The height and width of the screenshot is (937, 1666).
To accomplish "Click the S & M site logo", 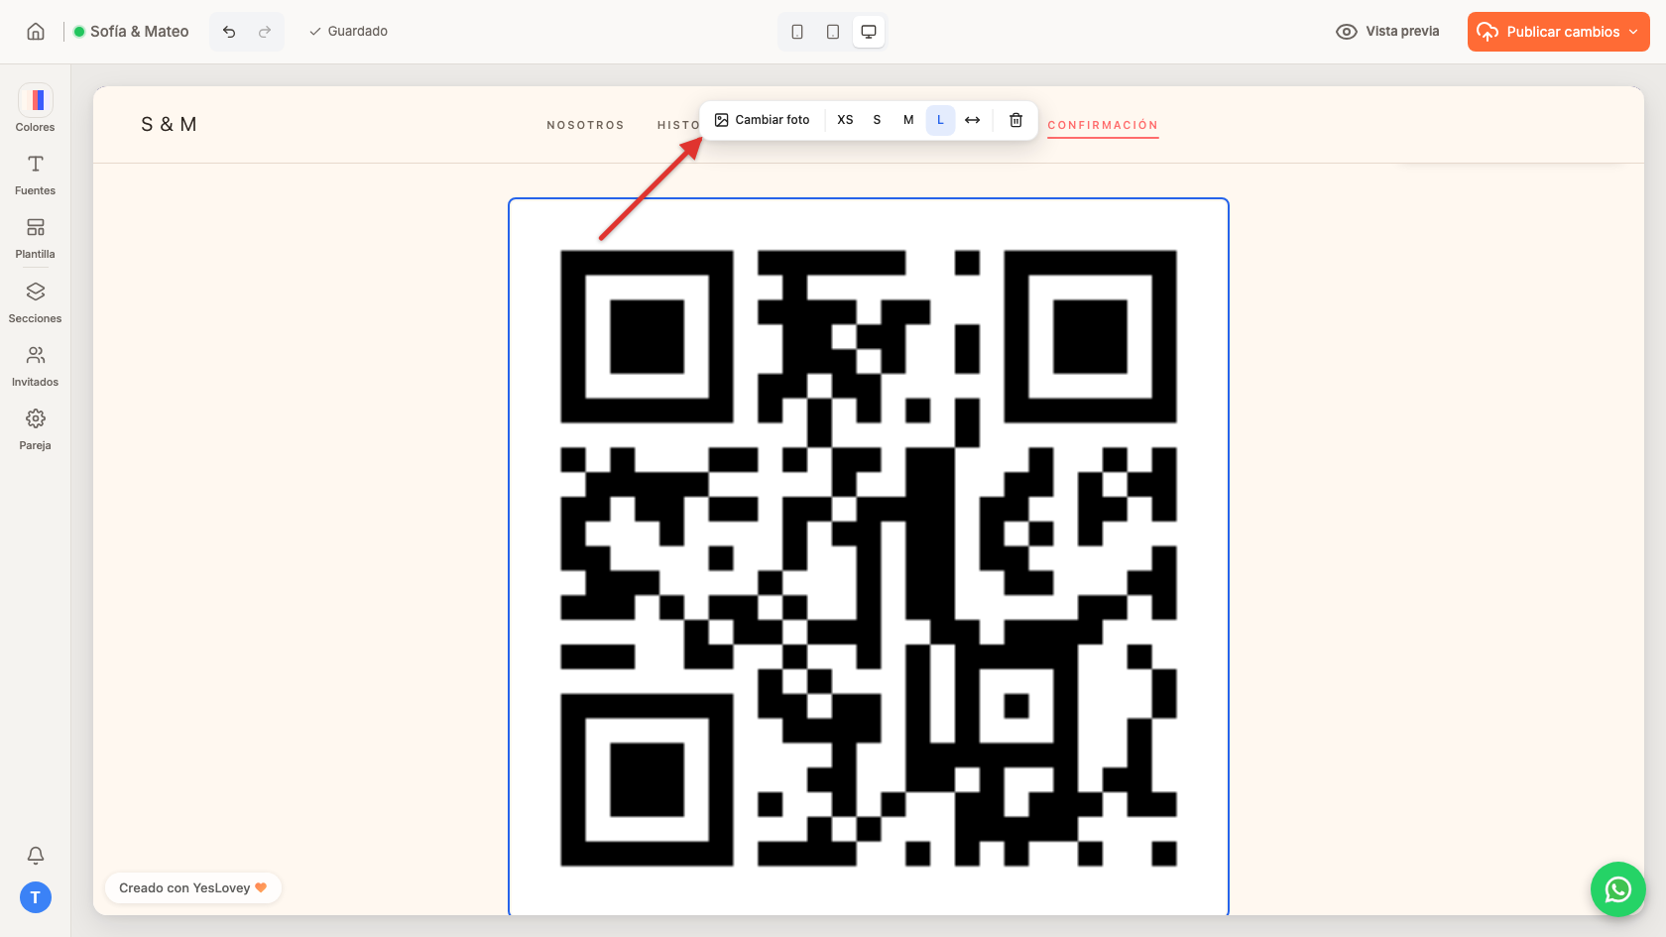I will coord(169,124).
